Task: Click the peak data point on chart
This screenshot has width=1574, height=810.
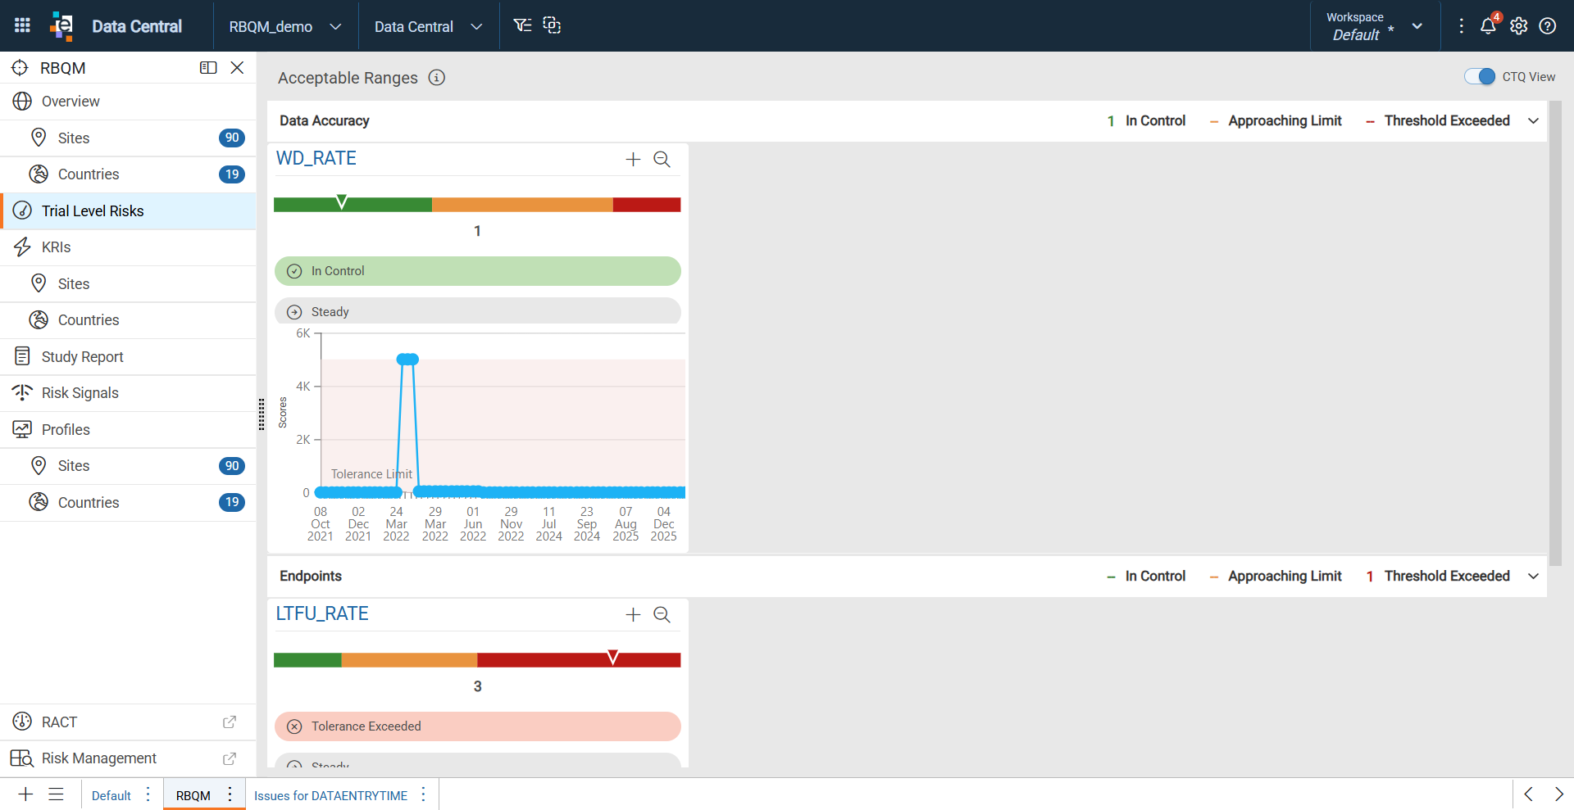Action: (x=407, y=360)
